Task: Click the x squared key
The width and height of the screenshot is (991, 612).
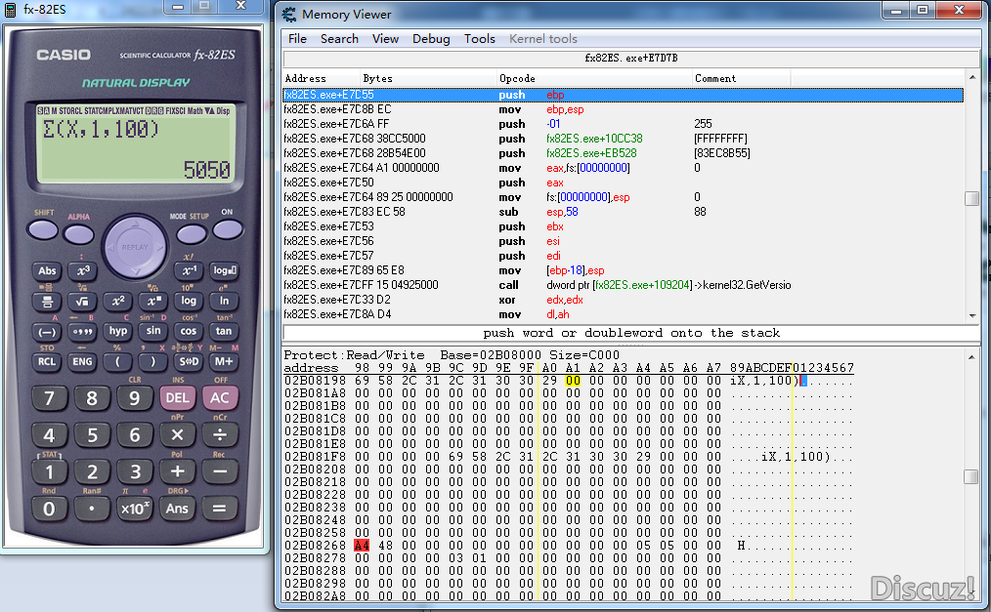Action: coord(118,301)
